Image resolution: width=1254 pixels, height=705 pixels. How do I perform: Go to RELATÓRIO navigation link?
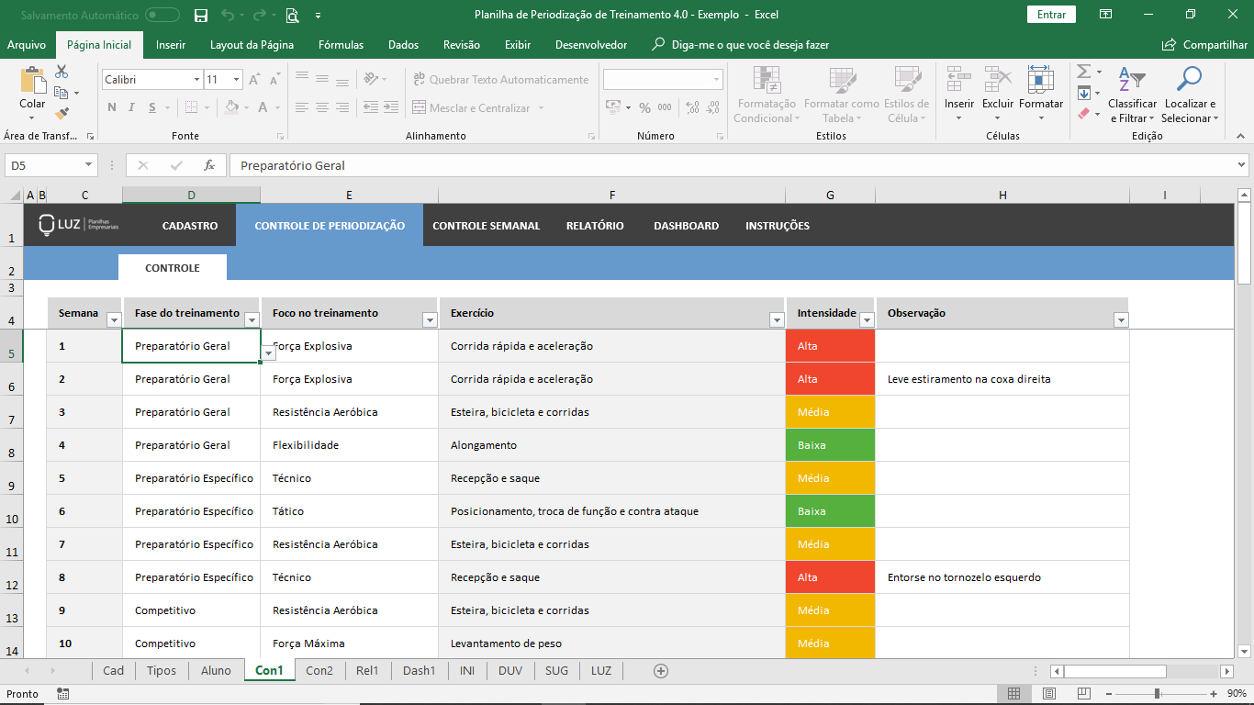[595, 226]
